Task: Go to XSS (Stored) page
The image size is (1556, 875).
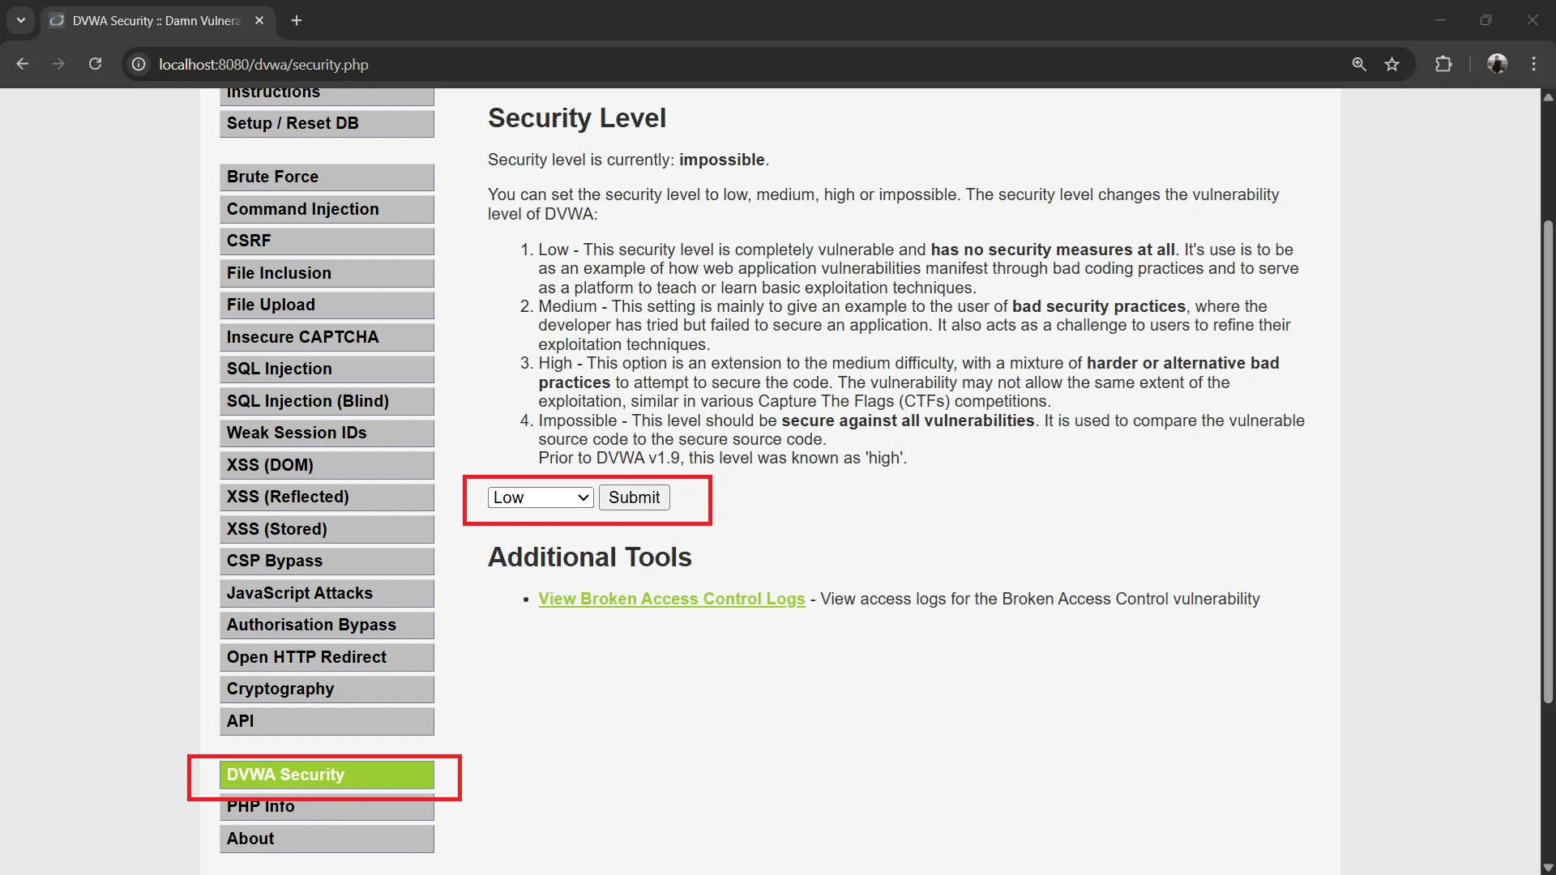Action: tap(327, 528)
